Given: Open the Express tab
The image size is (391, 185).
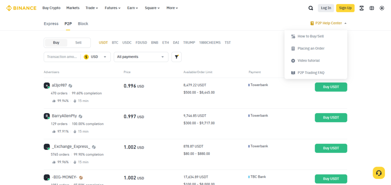Looking at the screenshot, I should click(x=51, y=24).
